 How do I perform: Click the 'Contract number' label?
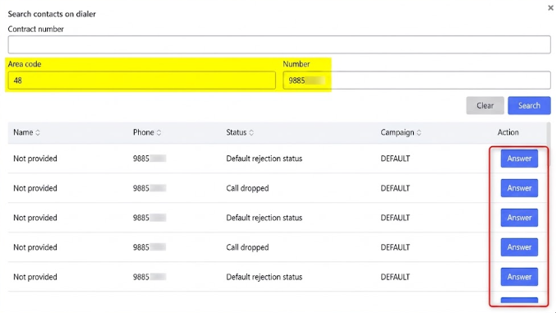tap(36, 29)
